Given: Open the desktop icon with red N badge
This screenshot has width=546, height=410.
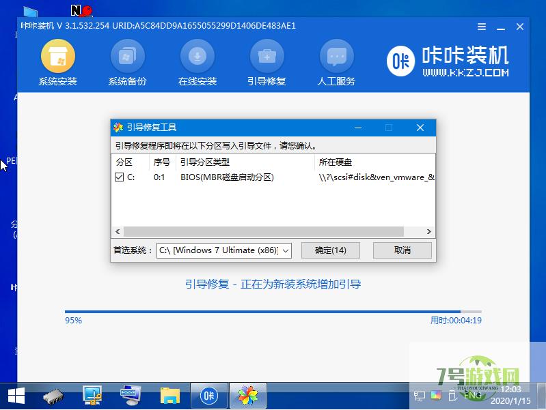Looking at the screenshot, I should click(x=81, y=10).
